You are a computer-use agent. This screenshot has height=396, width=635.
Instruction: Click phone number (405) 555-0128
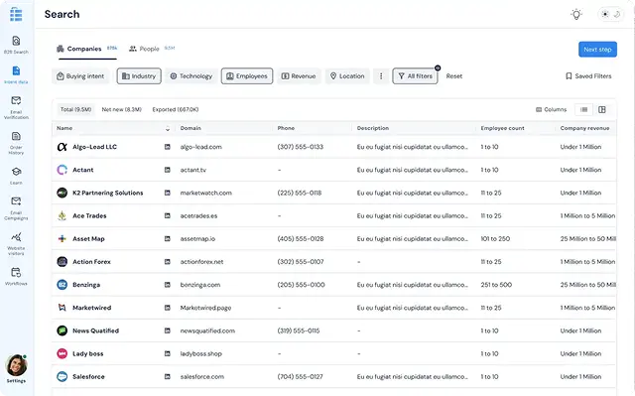click(301, 239)
